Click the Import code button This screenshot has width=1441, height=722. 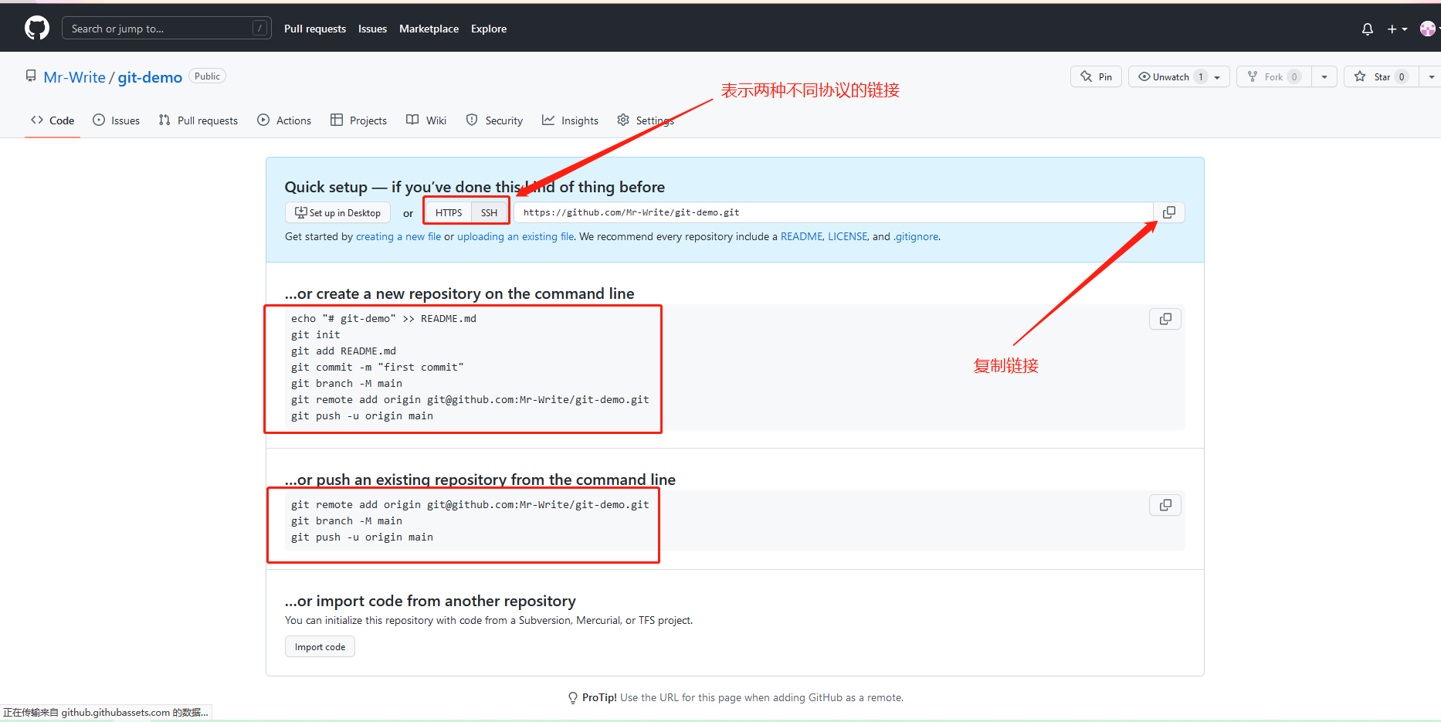point(320,647)
